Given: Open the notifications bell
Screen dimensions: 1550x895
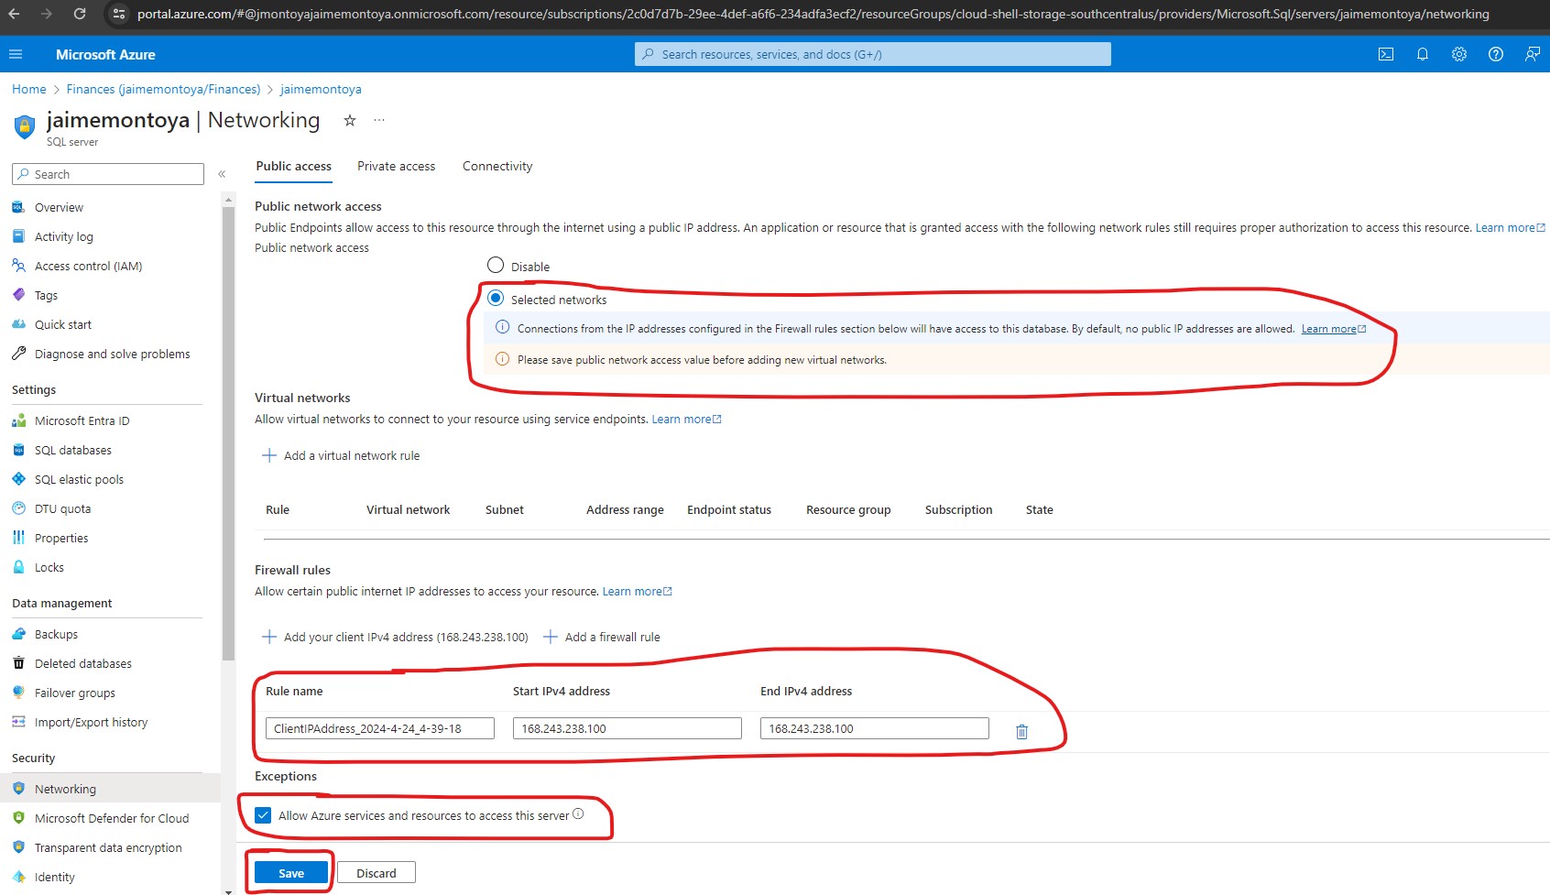Looking at the screenshot, I should pos(1423,54).
